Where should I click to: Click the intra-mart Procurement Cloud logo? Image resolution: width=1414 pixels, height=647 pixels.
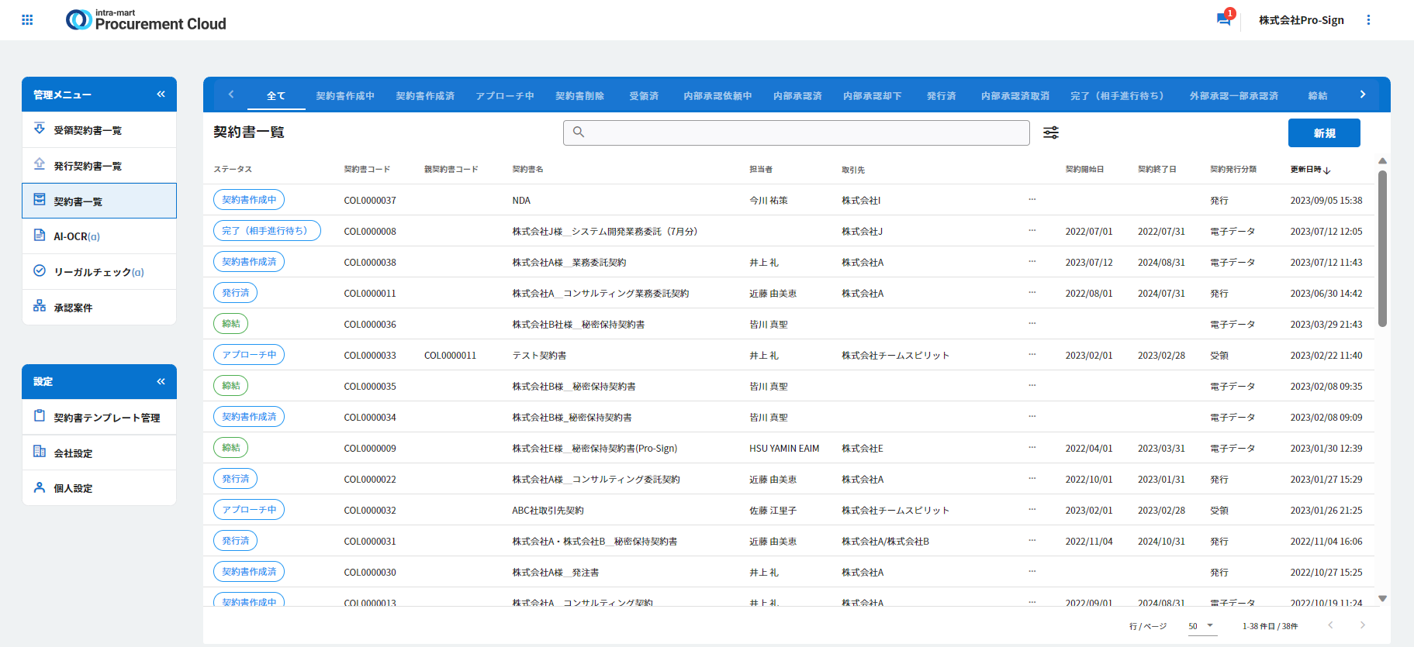tap(146, 19)
